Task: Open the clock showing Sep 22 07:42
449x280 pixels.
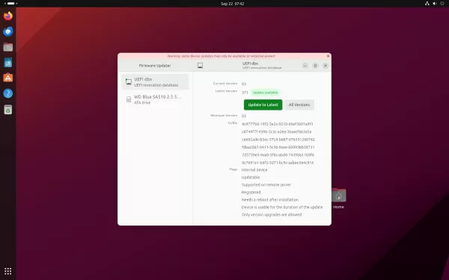Action: pos(232,4)
